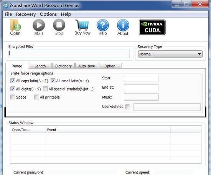
Task: Click the User-defined characters text box
Action: coord(167,107)
